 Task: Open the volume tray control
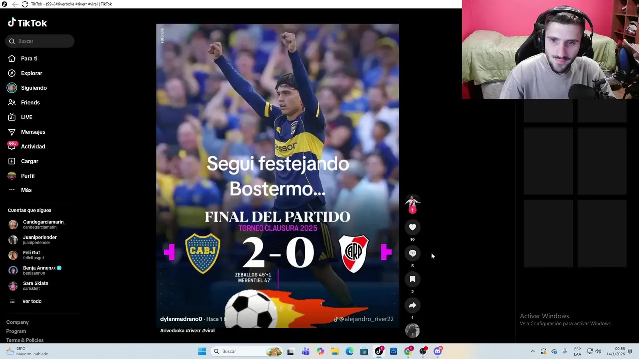coord(598,351)
